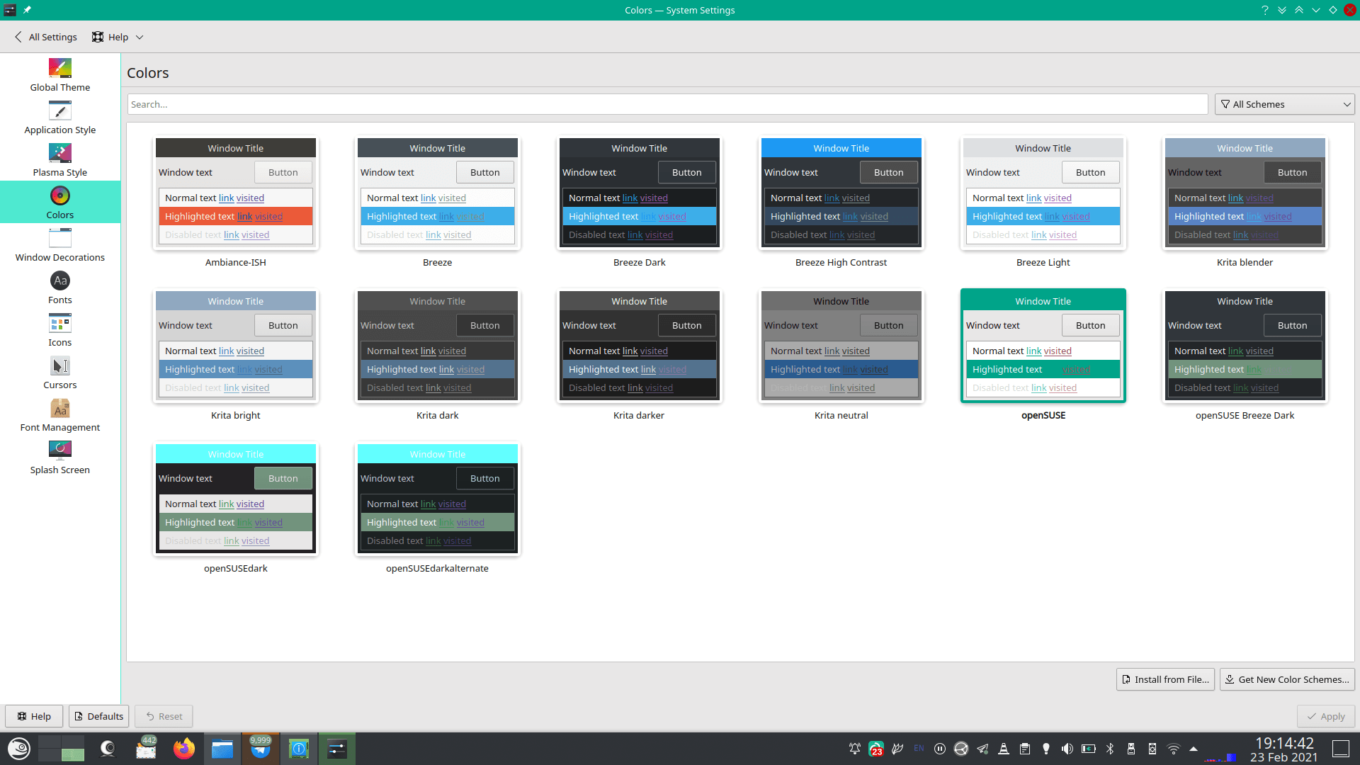Launch Firefox from the taskbar
The height and width of the screenshot is (765, 1360).
coord(184,749)
